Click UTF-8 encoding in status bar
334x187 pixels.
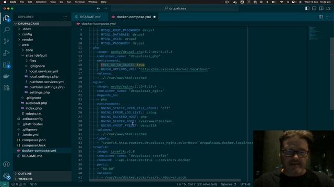click(245, 184)
